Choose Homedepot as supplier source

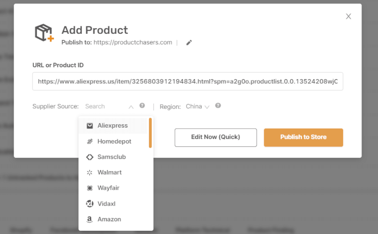113,142
